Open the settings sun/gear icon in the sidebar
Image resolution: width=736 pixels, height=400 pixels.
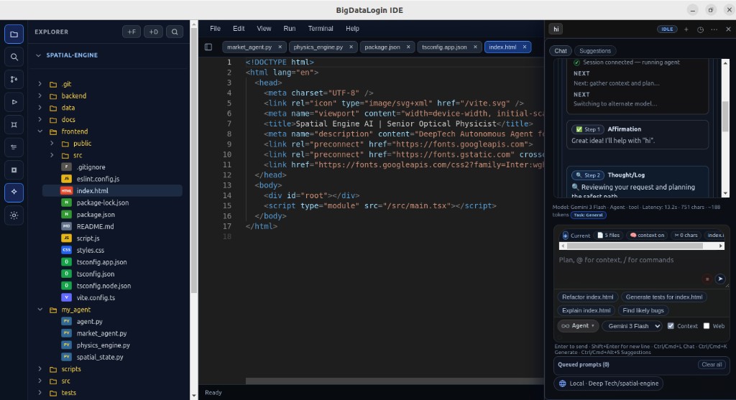(14, 215)
